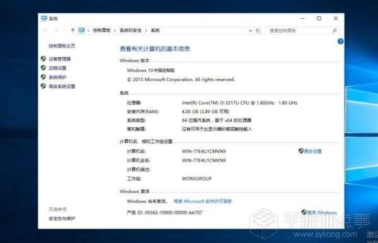The width and height of the screenshot is (378, 243).
Task: Click shield icon beside 高级系统设置
Action: pyautogui.click(x=43, y=86)
